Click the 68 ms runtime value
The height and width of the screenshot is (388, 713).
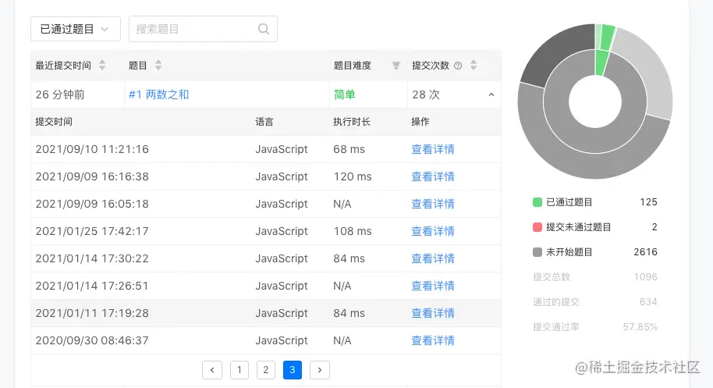pos(349,149)
